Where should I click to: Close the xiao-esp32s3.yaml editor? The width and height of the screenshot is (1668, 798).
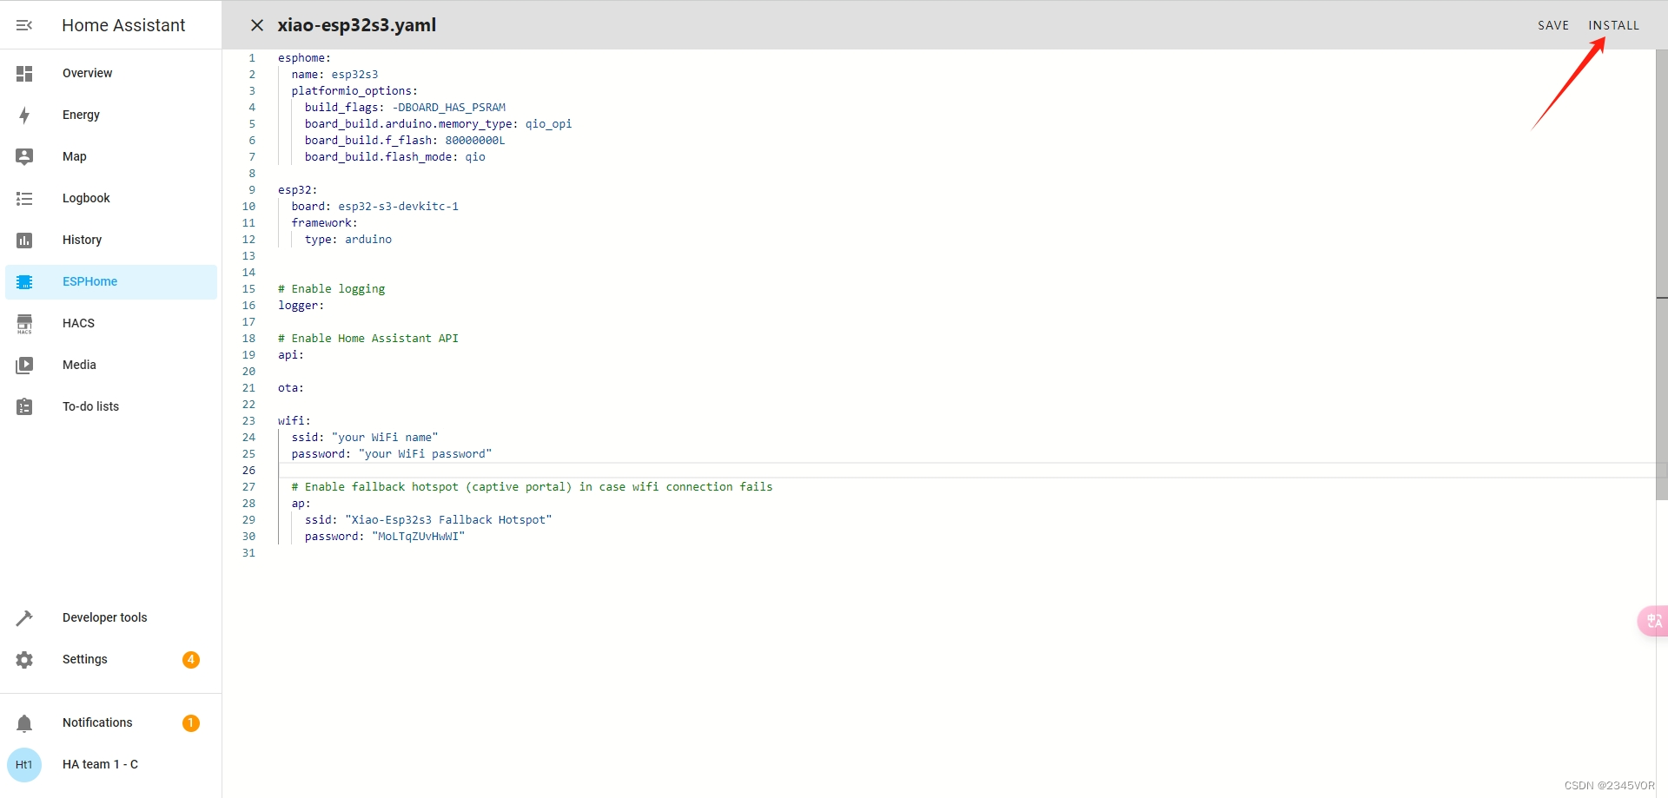(x=257, y=25)
